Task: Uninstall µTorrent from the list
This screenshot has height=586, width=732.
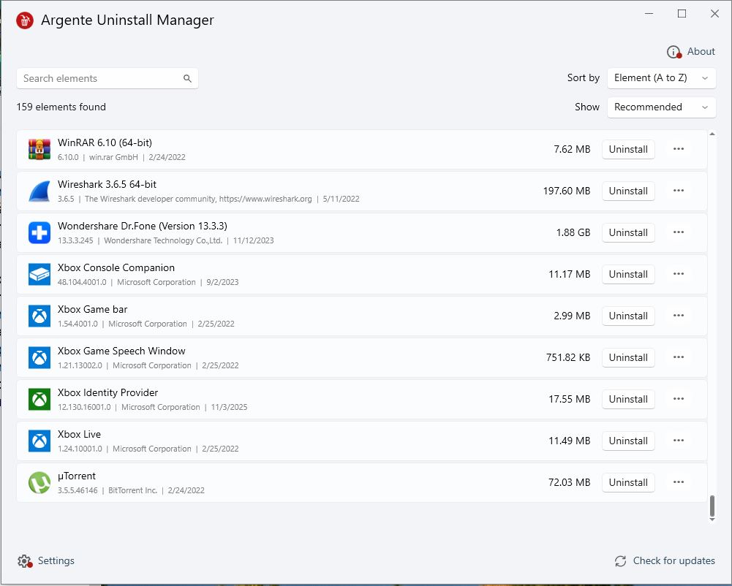Action: pos(628,482)
